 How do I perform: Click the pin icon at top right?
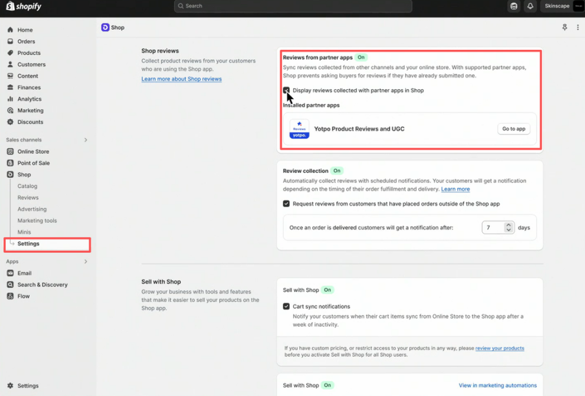tap(564, 28)
